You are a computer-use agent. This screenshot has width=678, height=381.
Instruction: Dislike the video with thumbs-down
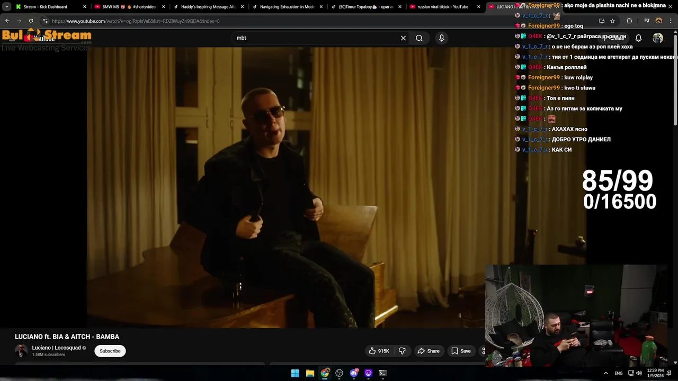pyautogui.click(x=402, y=351)
